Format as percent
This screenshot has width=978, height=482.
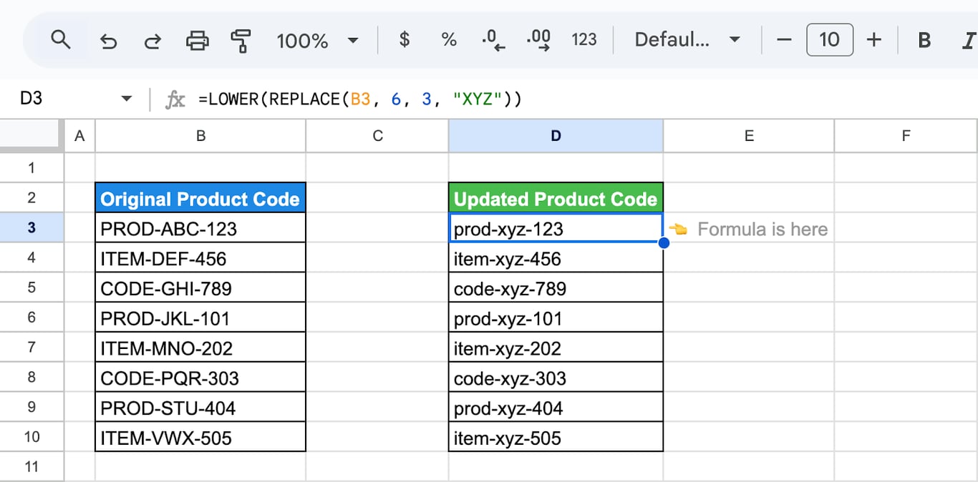[x=449, y=39]
